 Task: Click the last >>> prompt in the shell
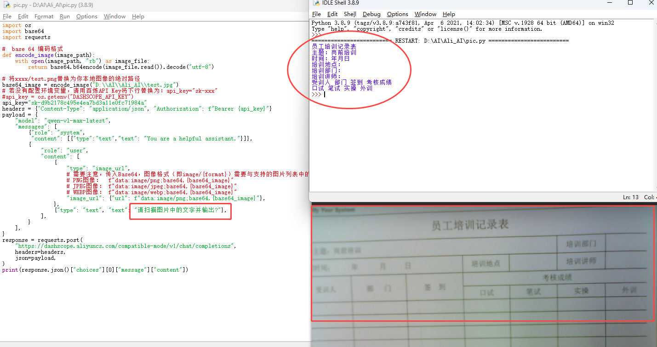pos(316,95)
